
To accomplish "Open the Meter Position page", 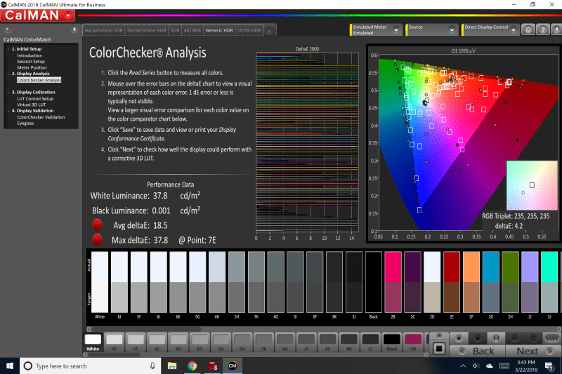I will pos(32,67).
